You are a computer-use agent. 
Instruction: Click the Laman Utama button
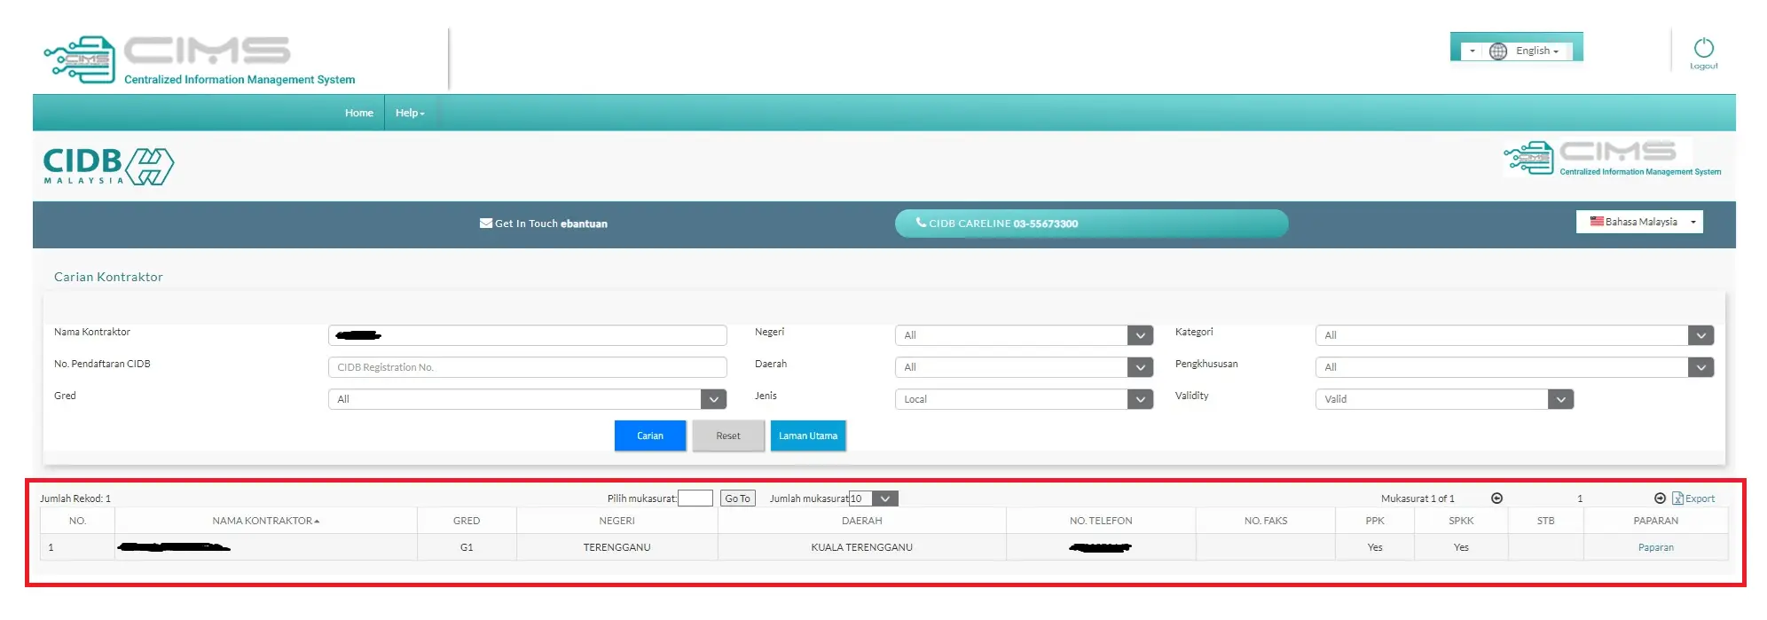[x=808, y=436]
